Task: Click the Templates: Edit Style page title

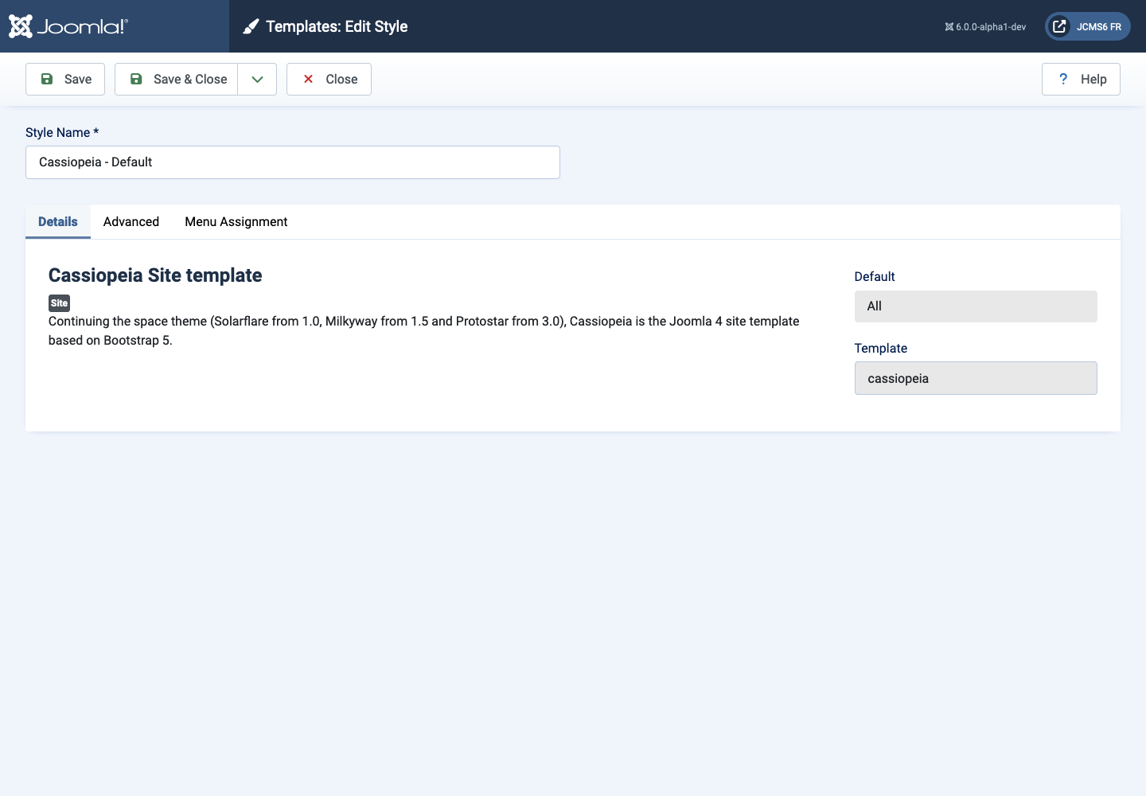Action: (x=337, y=26)
